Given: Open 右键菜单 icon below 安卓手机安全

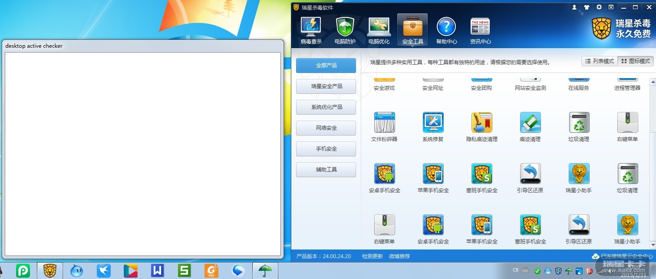Looking at the screenshot, I should [384, 225].
